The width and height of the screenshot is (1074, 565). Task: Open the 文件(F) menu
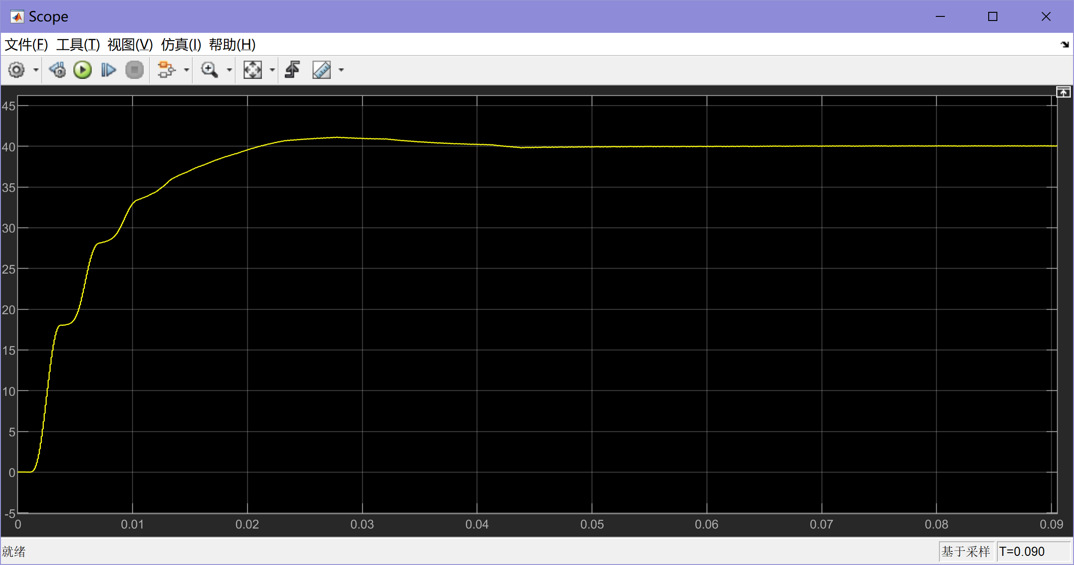[26, 45]
